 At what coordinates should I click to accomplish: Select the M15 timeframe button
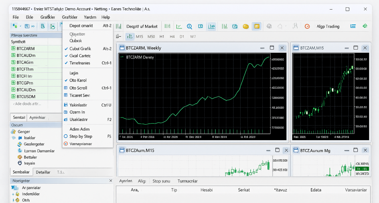[x=140, y=37]
